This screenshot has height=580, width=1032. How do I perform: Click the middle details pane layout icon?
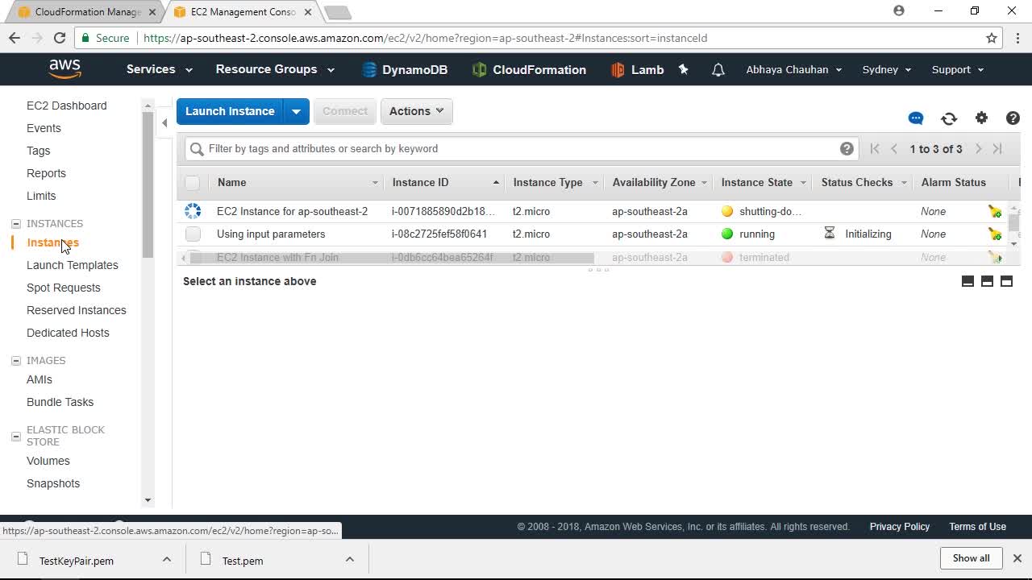point(987,281)
